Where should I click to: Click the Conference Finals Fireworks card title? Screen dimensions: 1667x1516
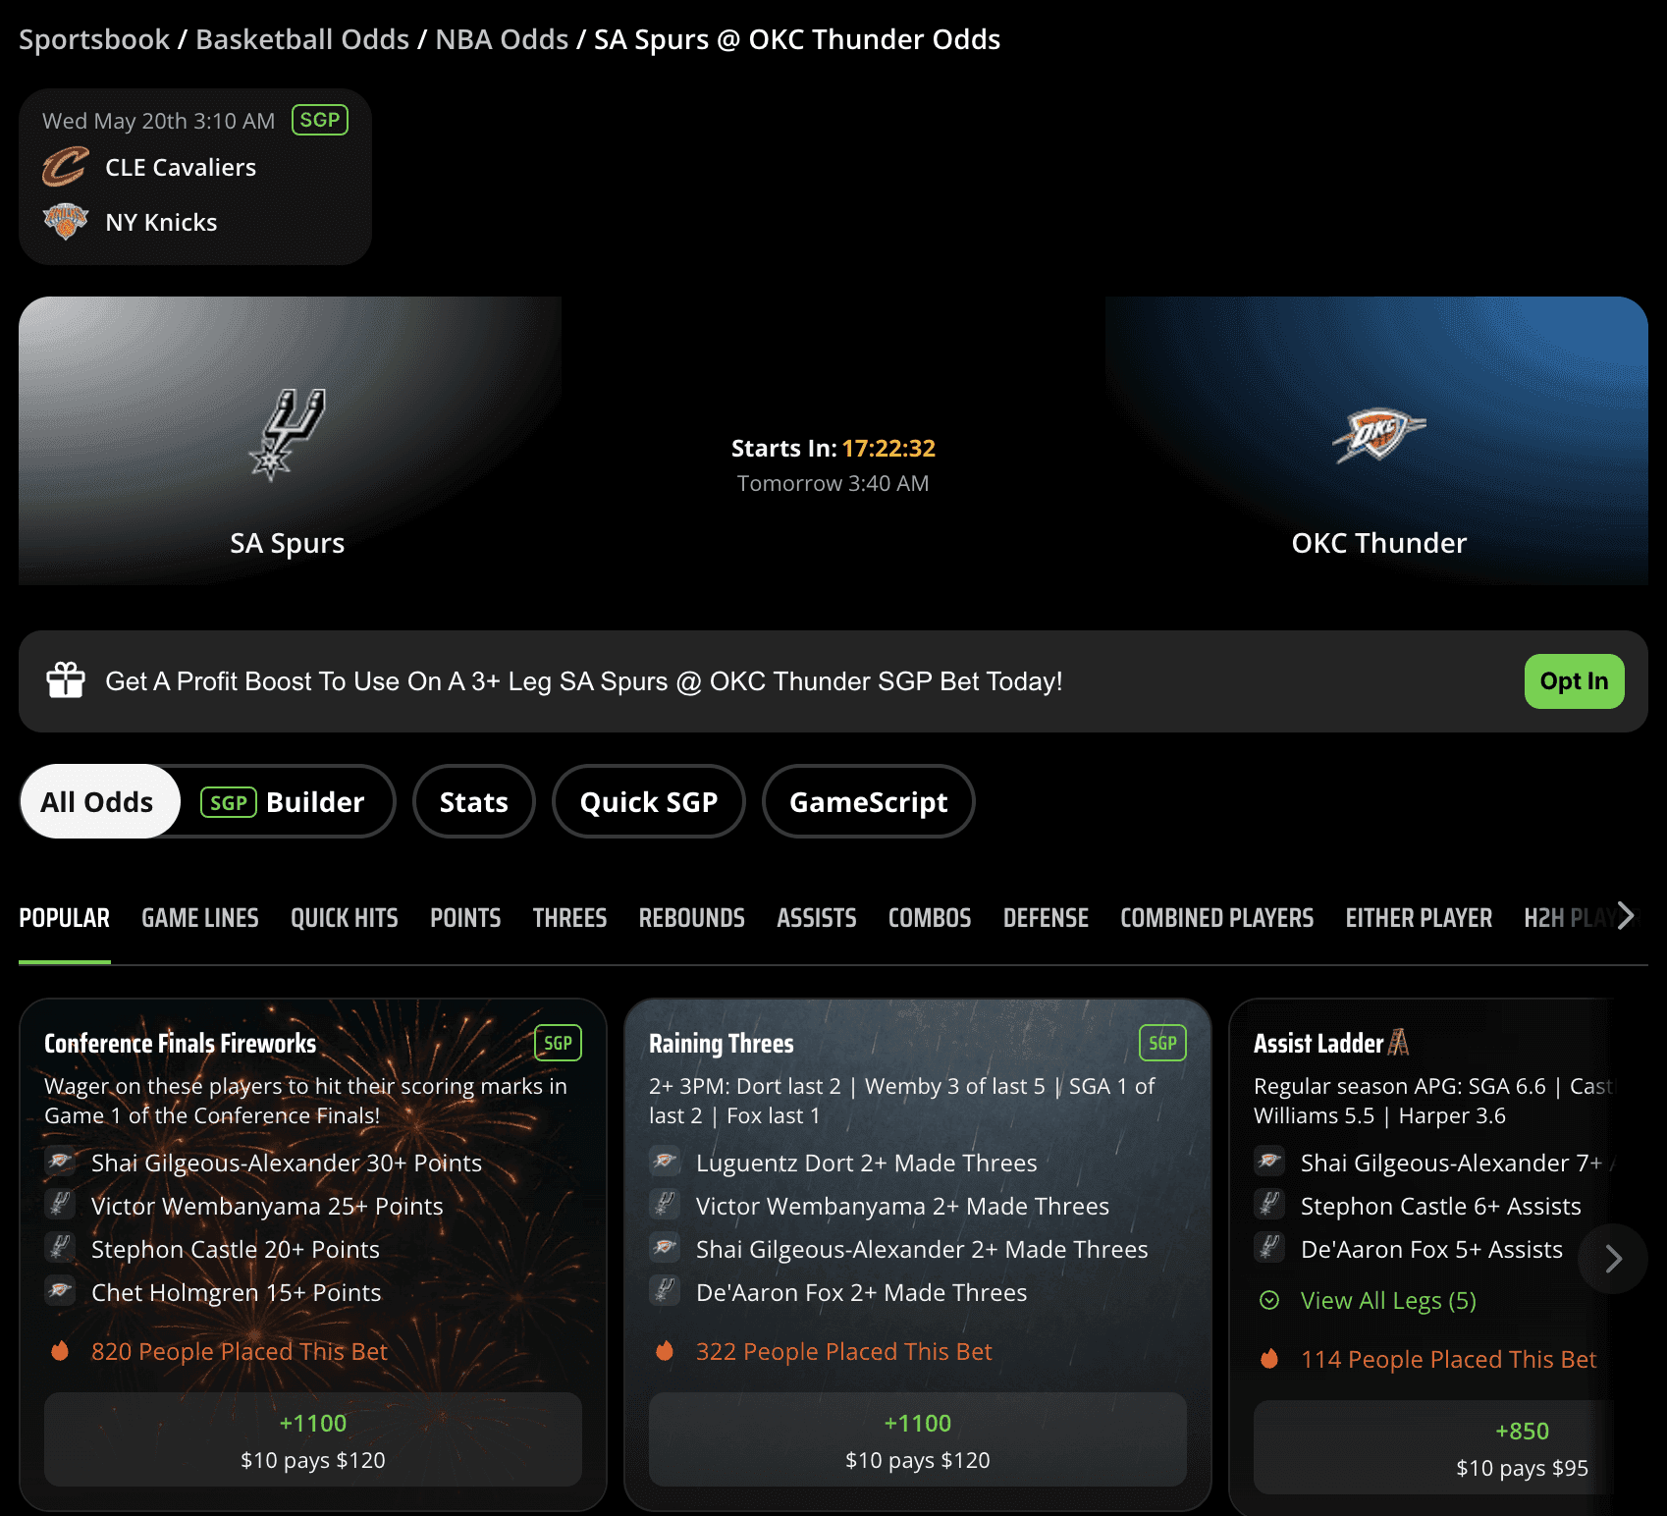click(x=181, y=1043)
